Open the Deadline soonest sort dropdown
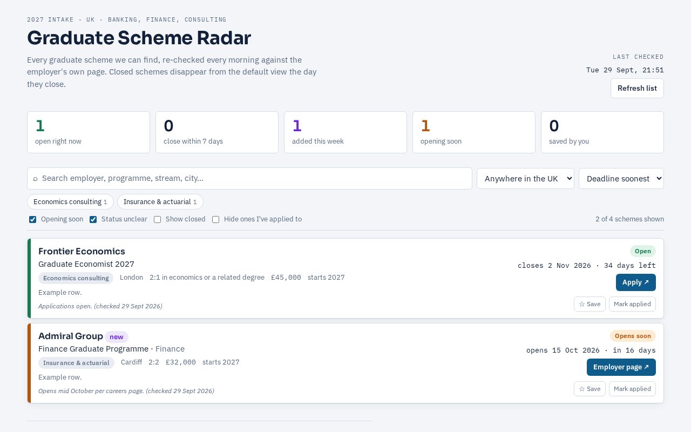 (x=621, y=179)
